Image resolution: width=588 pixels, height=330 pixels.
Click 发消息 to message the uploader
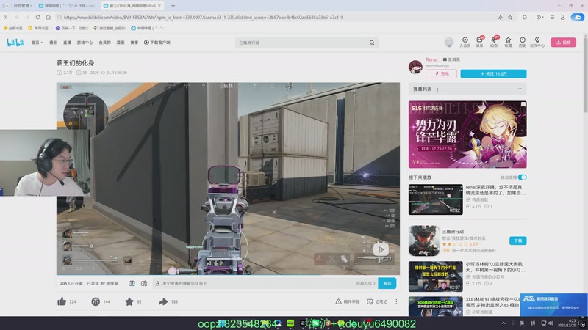click(451, 59)
